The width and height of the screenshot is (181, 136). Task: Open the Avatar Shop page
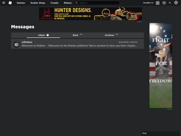(x=38, y=3)
